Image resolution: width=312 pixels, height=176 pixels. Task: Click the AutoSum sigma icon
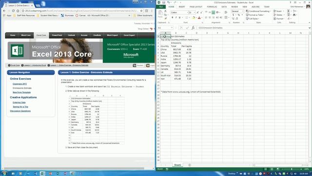[288, 11]
